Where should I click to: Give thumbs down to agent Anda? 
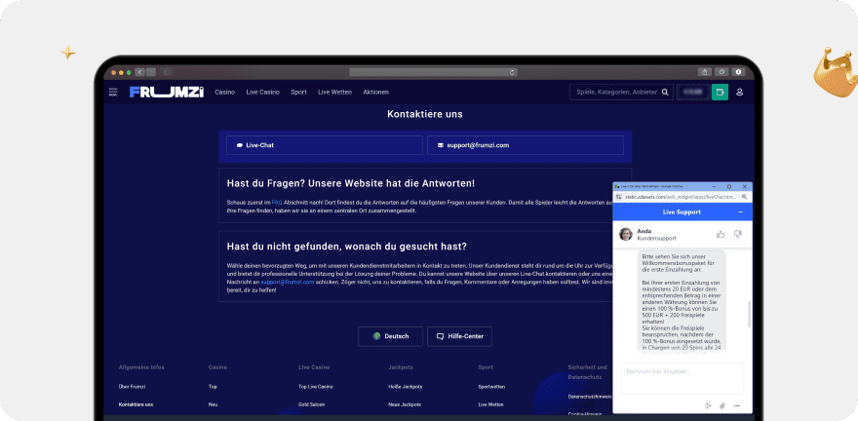click(x=737, y=234)
